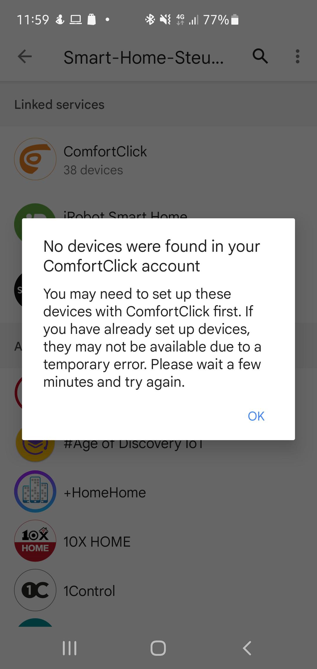Choose the +HomeHome service label
This screenshot has width=317, height=669.
(105, 493)
